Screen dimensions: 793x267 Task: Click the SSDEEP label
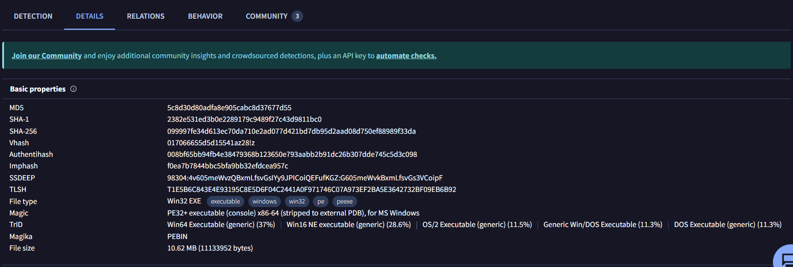[x=22, y=178]
